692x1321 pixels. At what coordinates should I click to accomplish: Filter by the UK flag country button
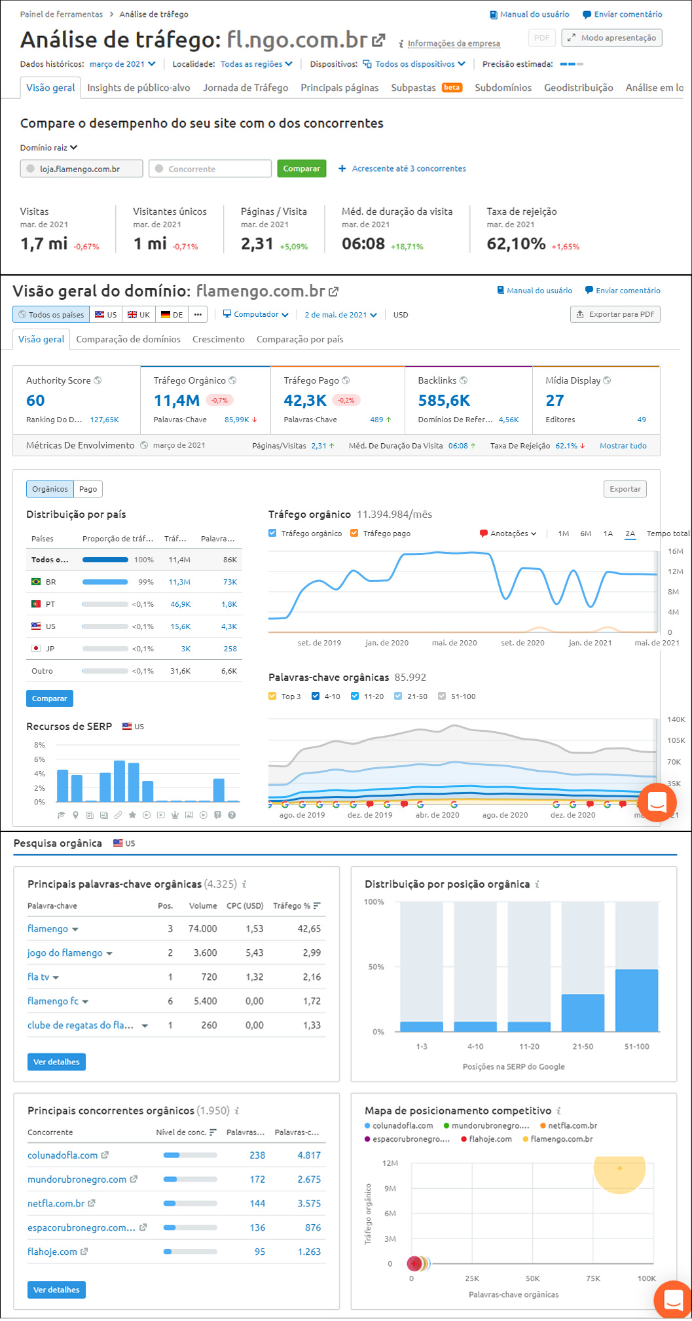[x=139, y=315]
